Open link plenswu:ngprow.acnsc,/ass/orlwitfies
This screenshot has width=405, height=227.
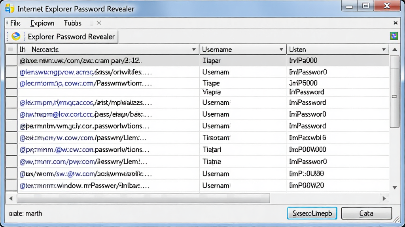pos(86,72)
